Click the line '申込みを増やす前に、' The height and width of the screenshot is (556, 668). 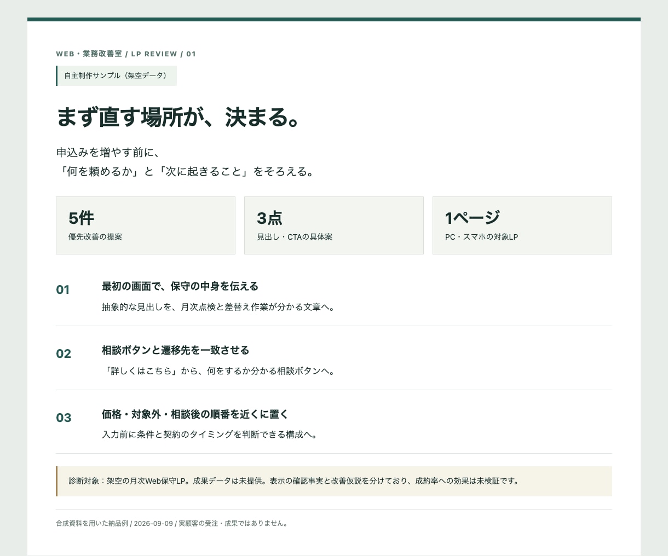coord(108,152)
